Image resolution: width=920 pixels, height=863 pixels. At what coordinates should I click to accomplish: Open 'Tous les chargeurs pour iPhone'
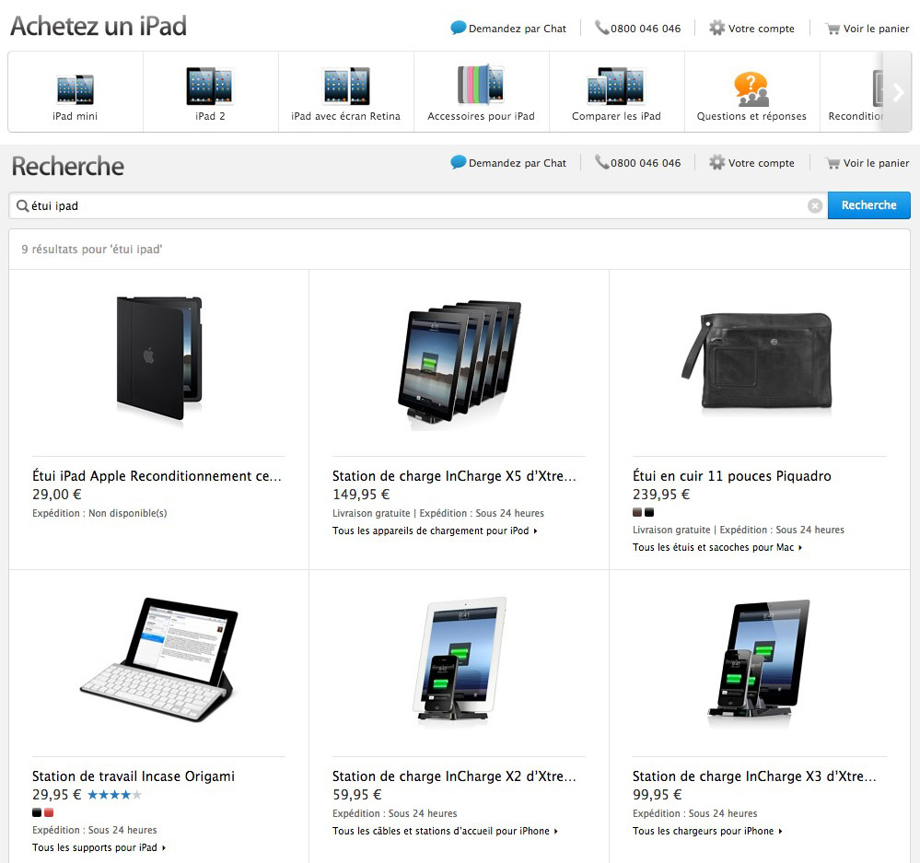coord(707,832)
